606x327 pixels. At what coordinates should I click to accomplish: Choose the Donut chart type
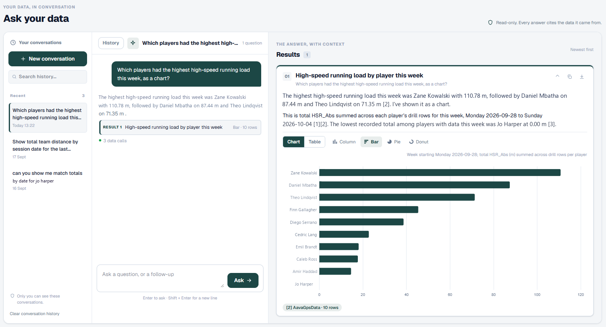click(x=418, y=142)
